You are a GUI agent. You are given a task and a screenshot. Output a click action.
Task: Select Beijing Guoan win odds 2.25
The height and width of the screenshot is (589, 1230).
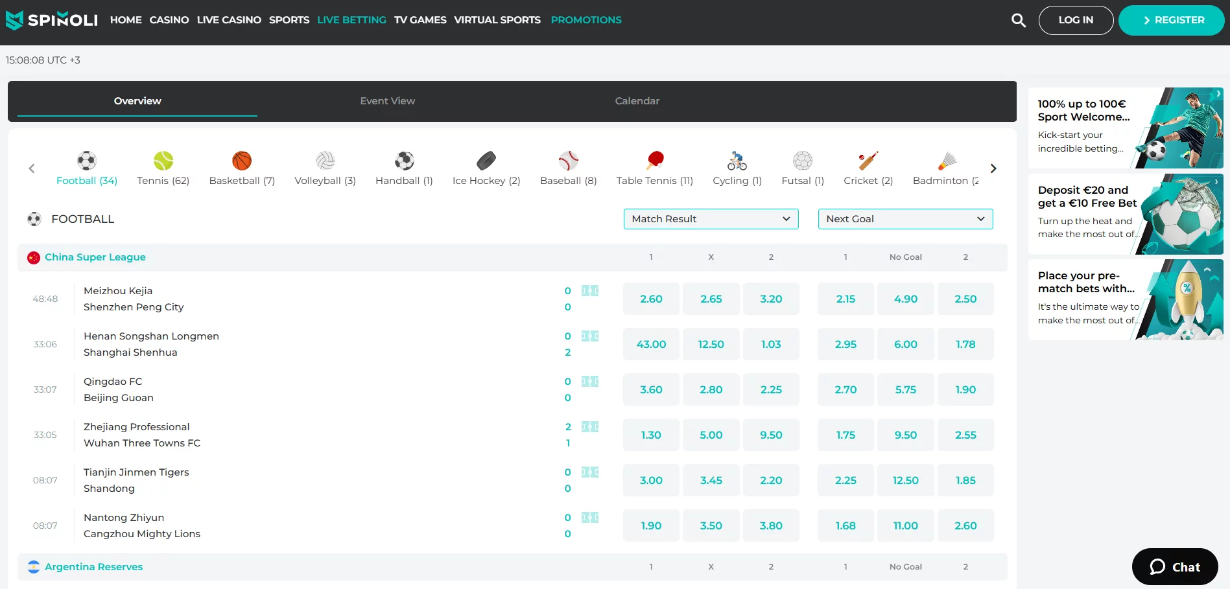point(771,389)
